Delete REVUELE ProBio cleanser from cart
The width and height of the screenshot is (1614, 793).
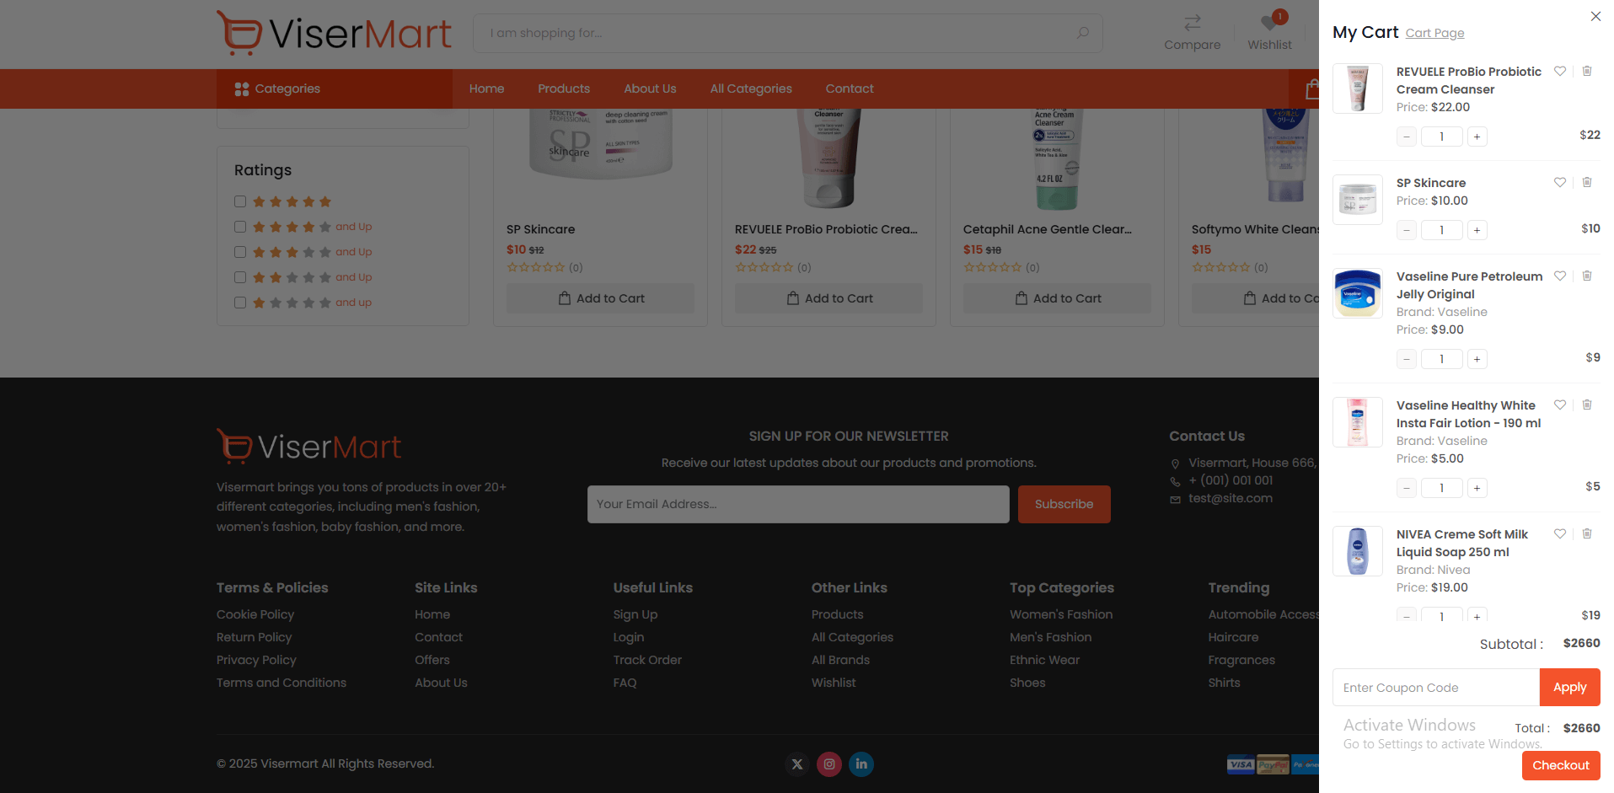1587,72
